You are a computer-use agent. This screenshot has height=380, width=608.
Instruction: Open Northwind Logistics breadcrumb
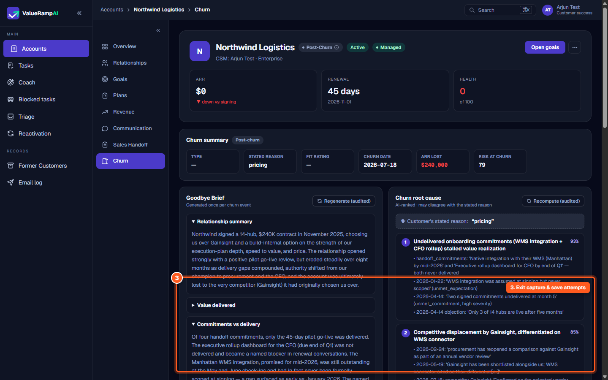(x=159, y=10)
